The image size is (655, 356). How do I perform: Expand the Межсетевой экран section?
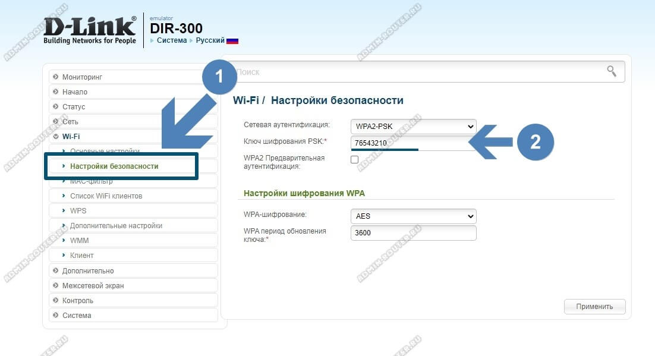click(x=93, y=286)
